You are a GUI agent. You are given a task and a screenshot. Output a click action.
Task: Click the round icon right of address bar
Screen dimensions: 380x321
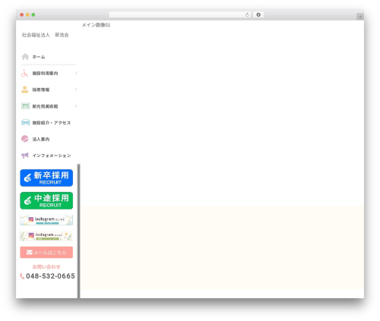pos(258,15)
